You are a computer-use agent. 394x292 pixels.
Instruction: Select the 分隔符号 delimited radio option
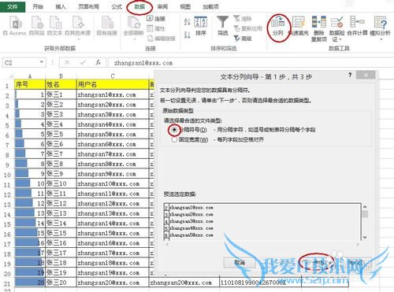pos(174,130)
